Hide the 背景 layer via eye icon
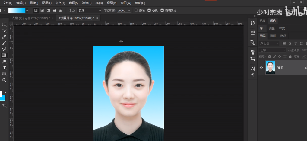 click(x=261, y=68)
